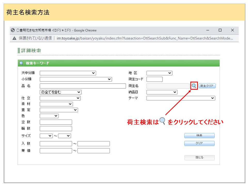This screenshot has width=248, height=186.
Task: Click the minimum 単価 price field
Action: coord(56,151)
